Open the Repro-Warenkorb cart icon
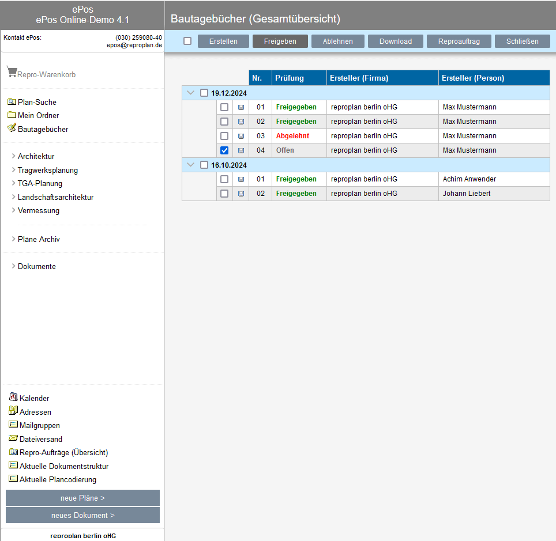This screenshot has width=556, height=541. 12,72
